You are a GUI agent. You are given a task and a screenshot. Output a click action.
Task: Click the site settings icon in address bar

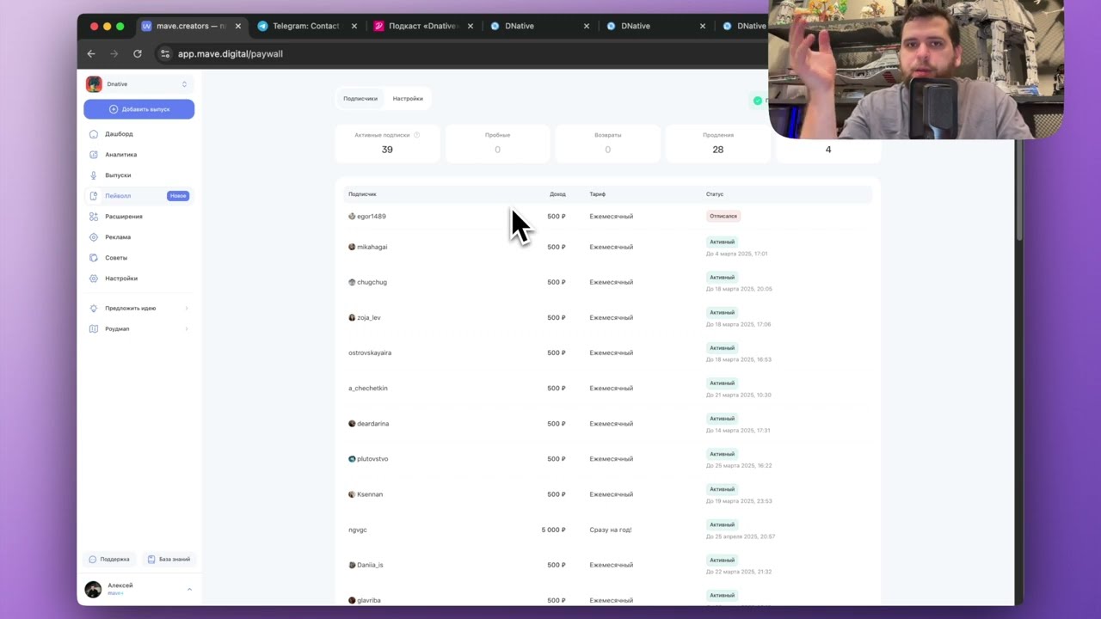(x=165, y=53)
